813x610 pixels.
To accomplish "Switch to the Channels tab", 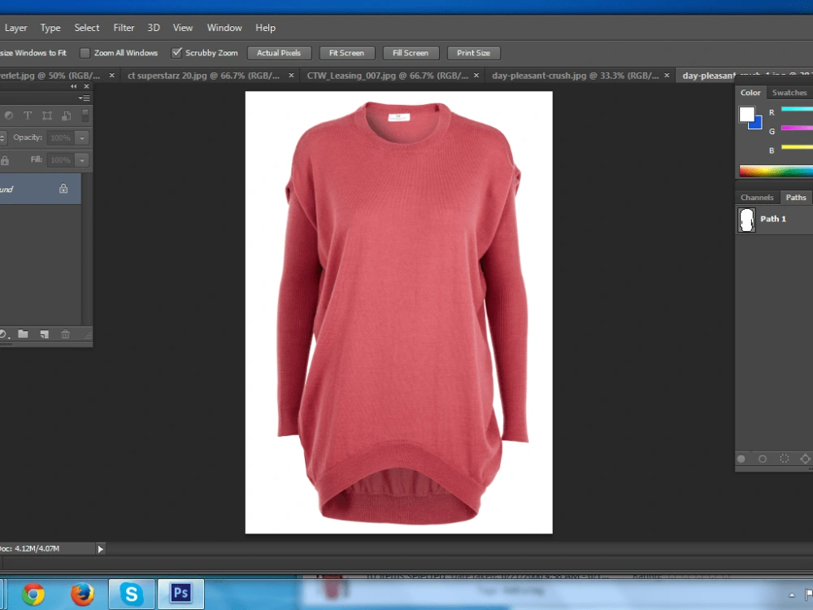I will tap(757, 198).
